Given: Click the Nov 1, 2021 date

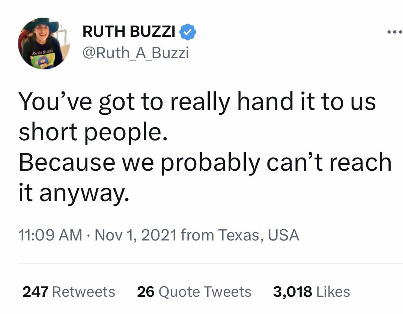Looking at the screenshot, I should pos(136,235).
